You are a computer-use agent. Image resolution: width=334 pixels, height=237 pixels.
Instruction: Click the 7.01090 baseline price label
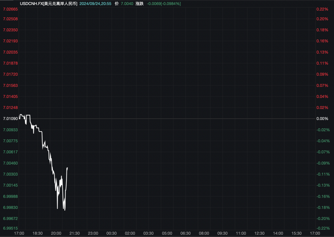[x=10, y=118]
